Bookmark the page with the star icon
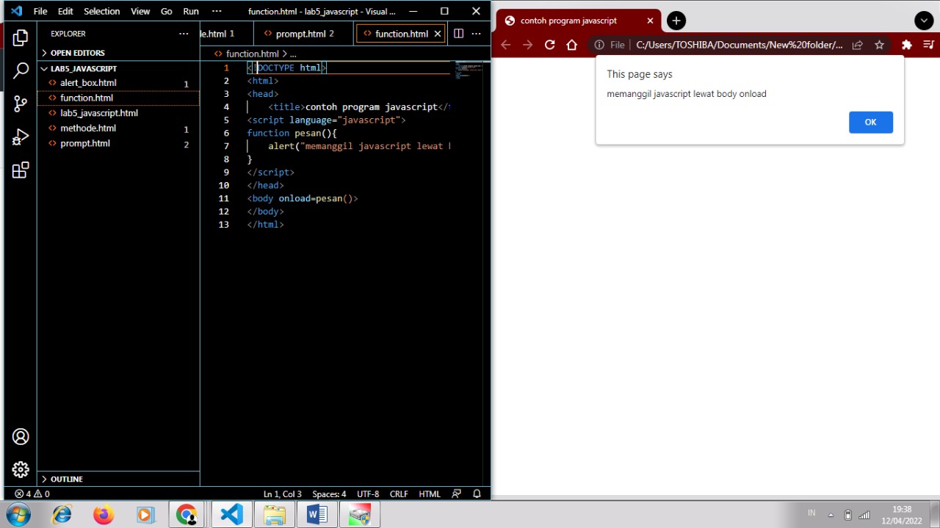The image size is (940, 528). click(879, 45)
